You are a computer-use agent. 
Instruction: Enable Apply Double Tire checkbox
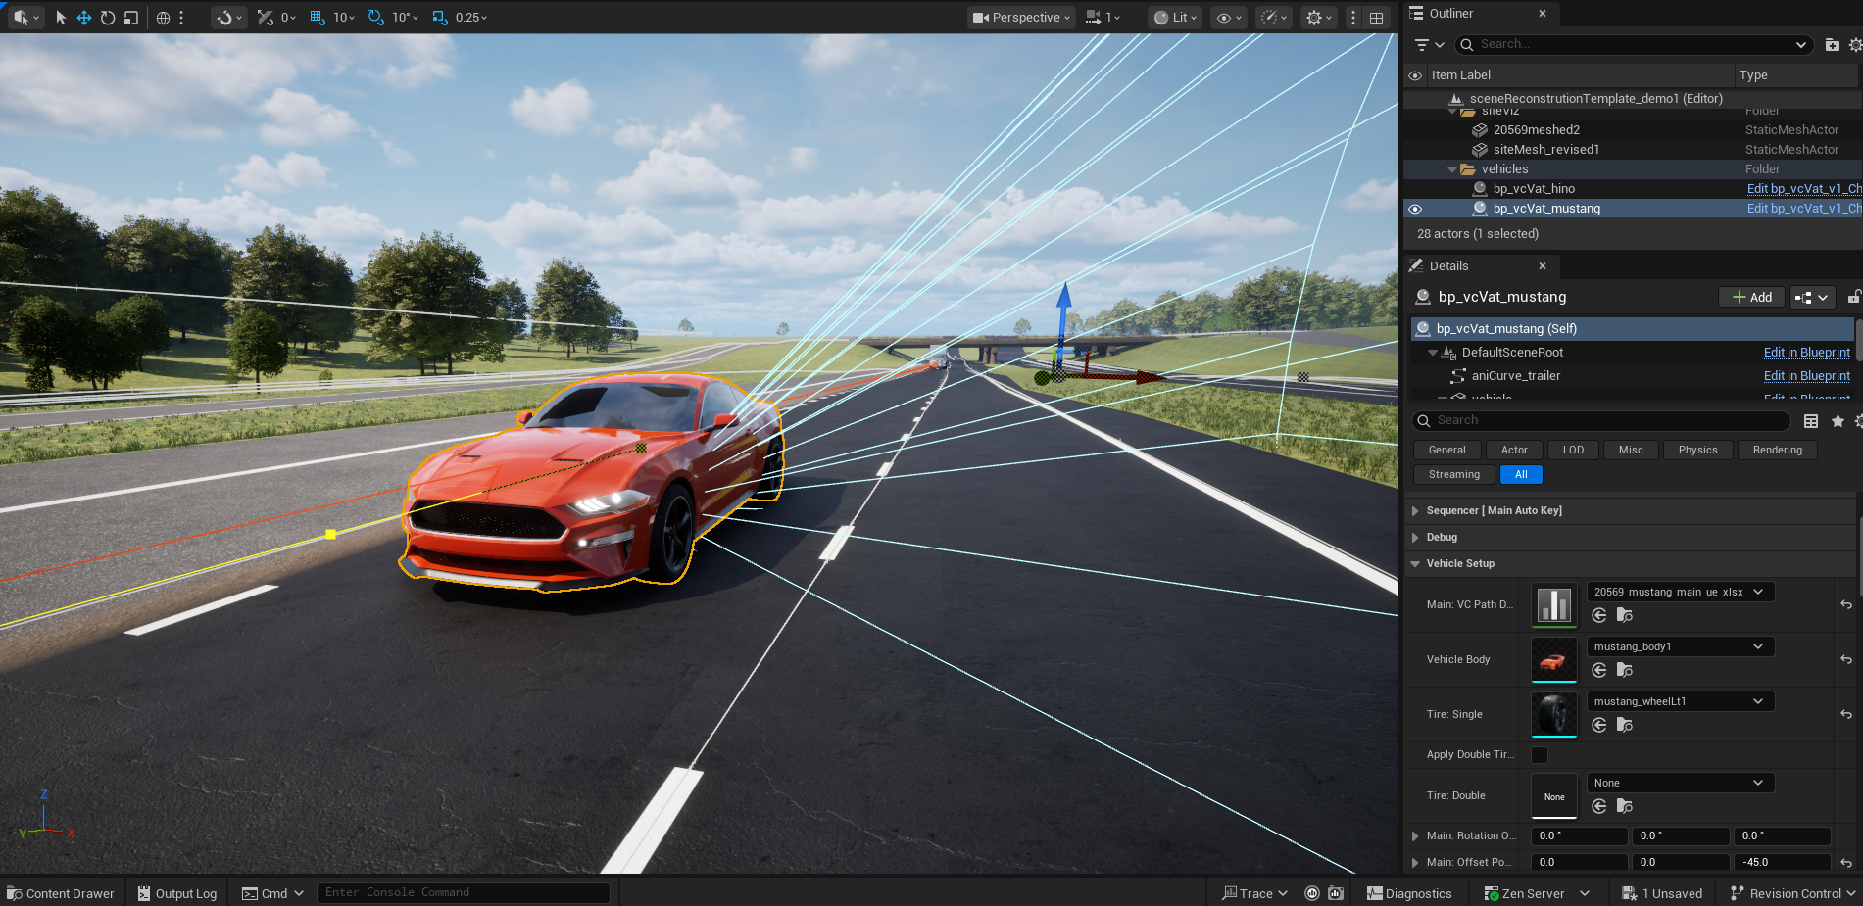tap(1540, 755)
